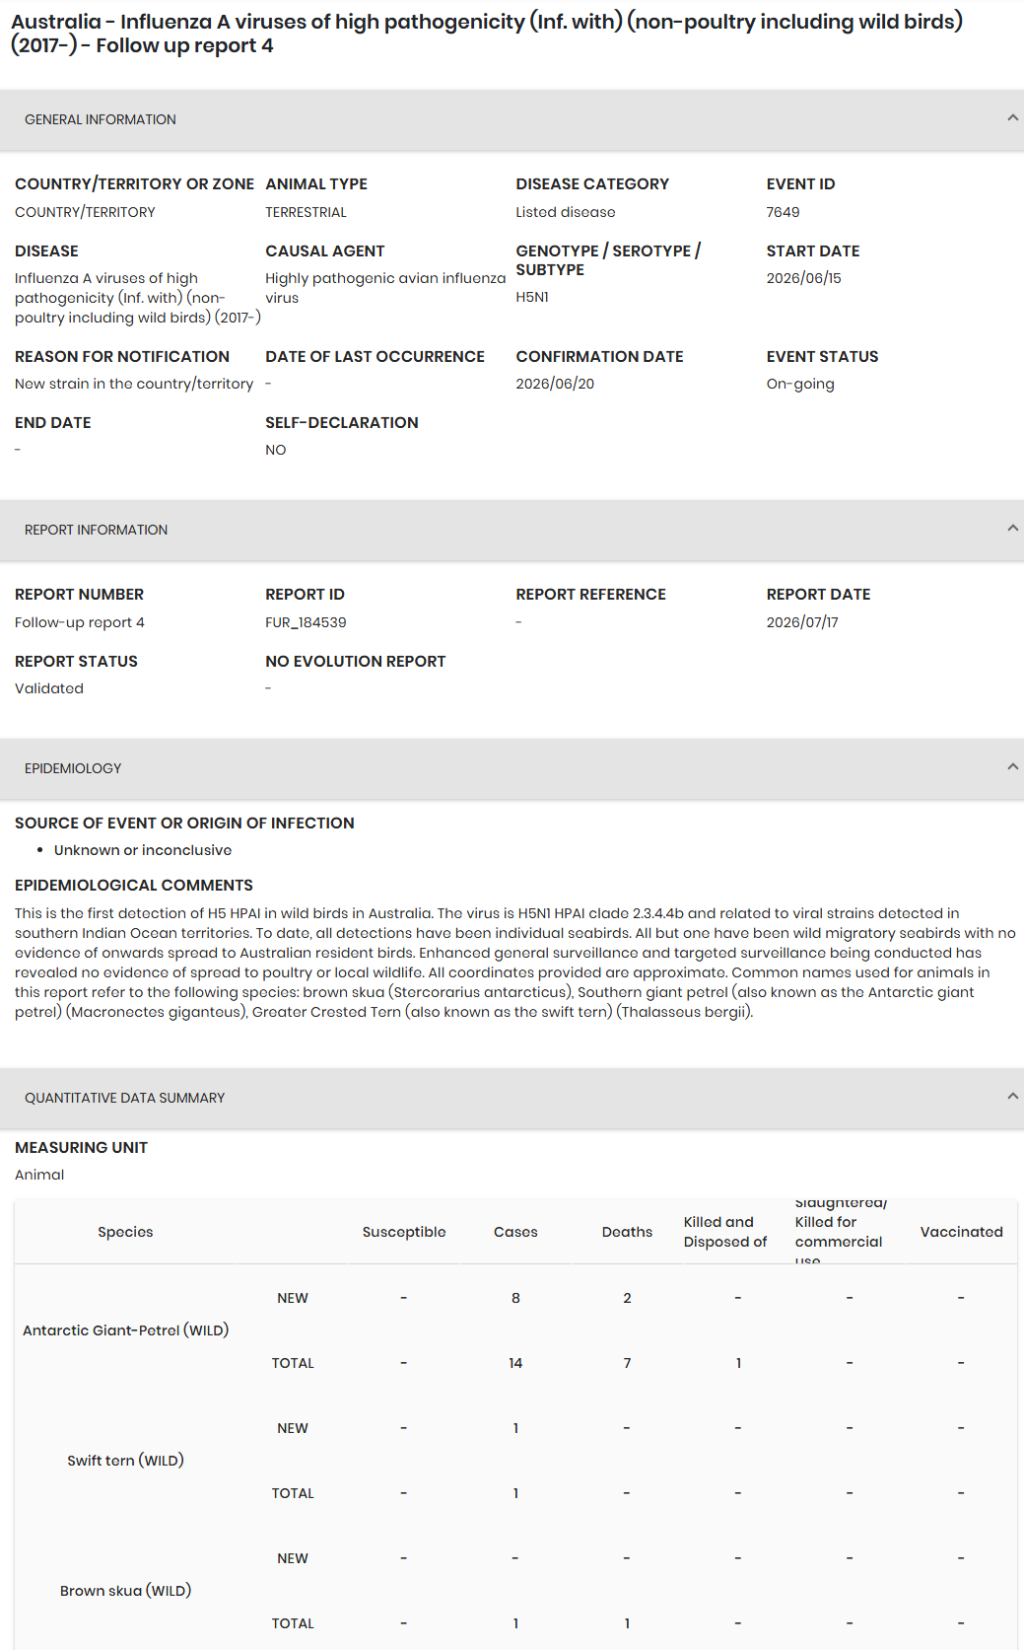1024x1650 pixels.
Task: Select the Cases column header
Action: [515, 1232]
